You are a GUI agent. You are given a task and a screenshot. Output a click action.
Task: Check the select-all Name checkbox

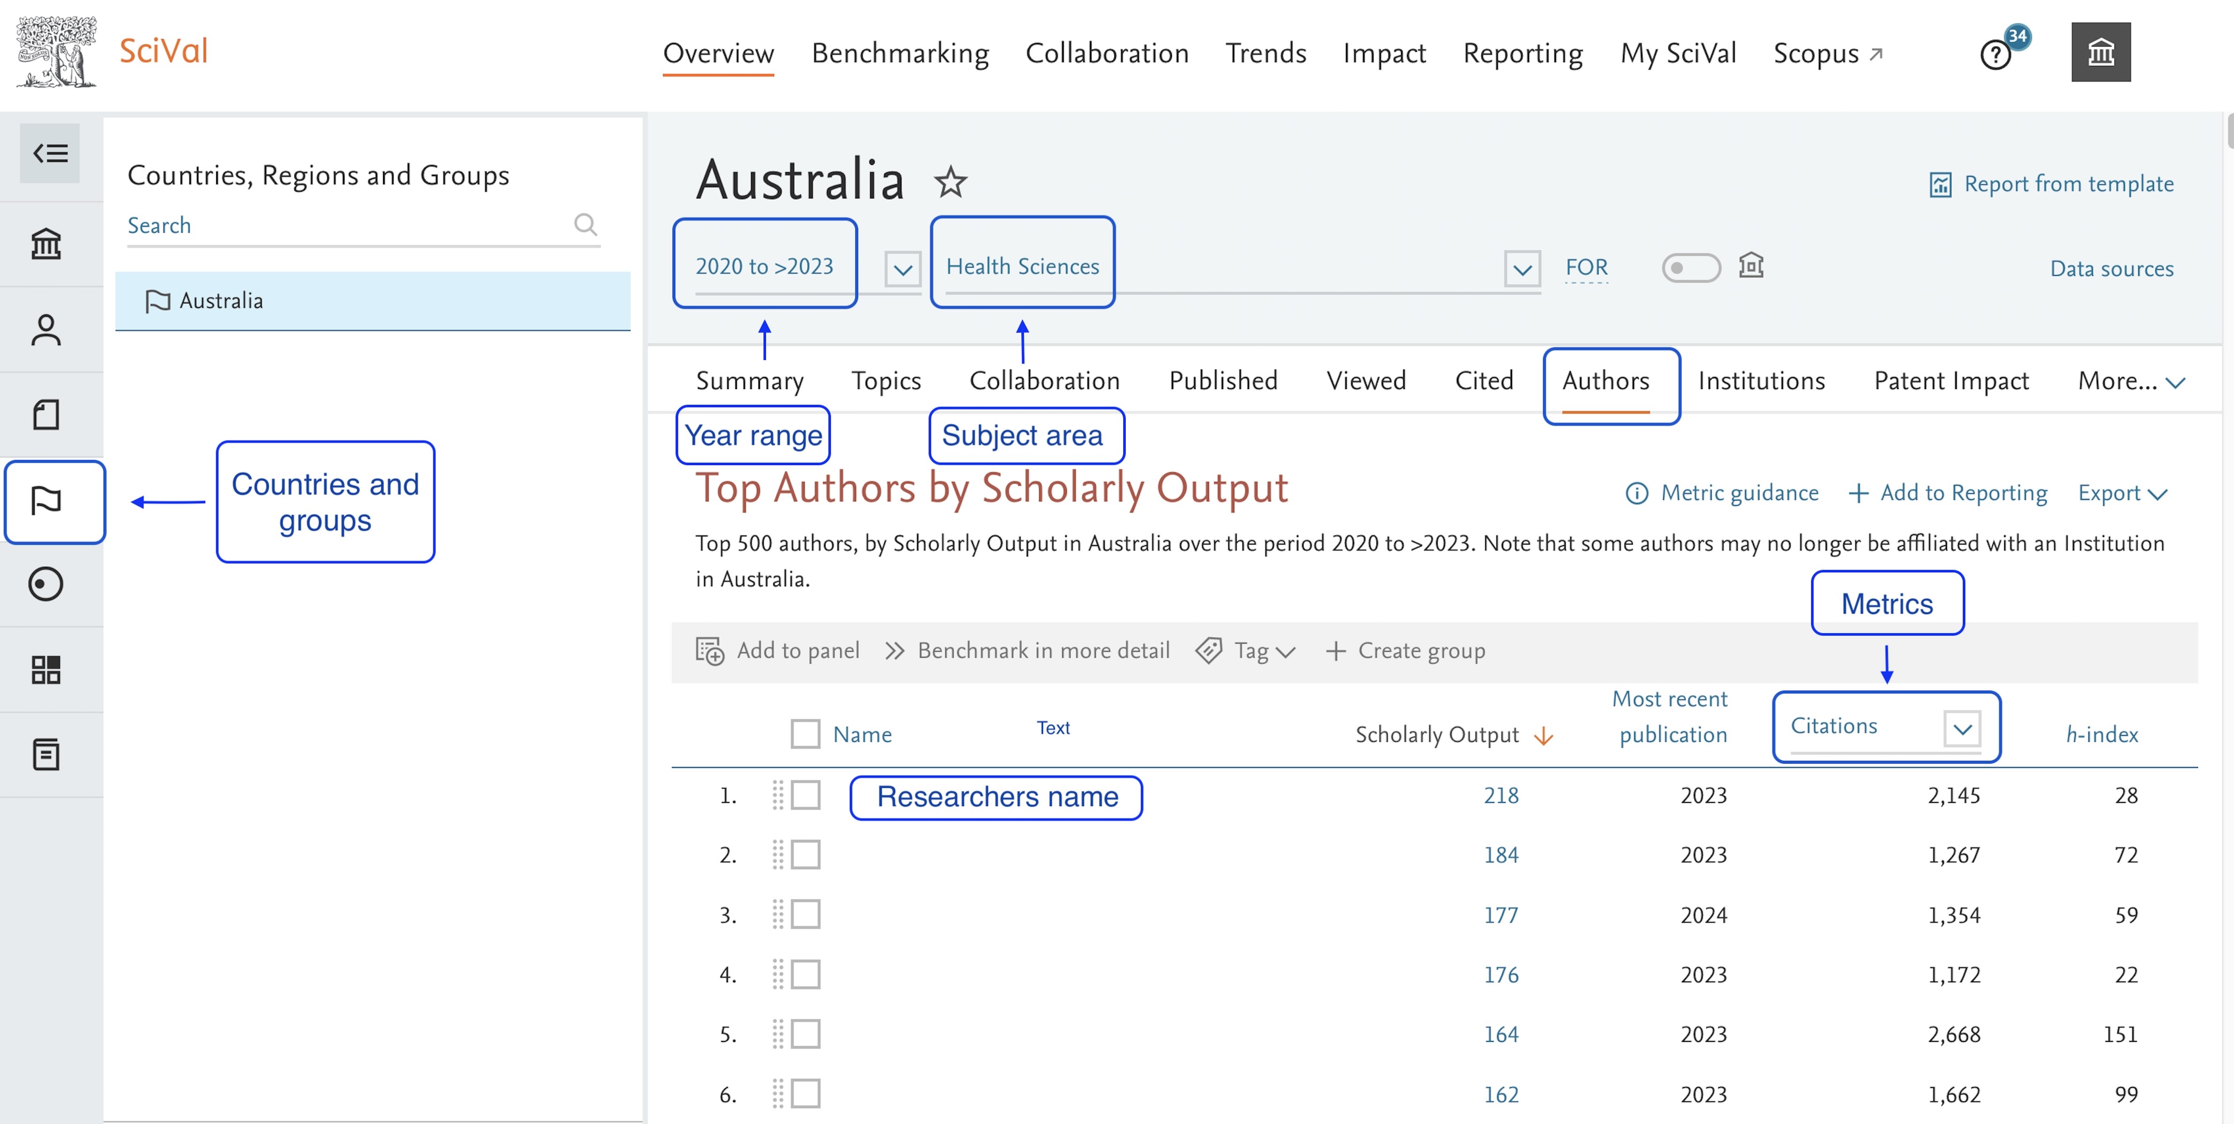tap(805, 734)
